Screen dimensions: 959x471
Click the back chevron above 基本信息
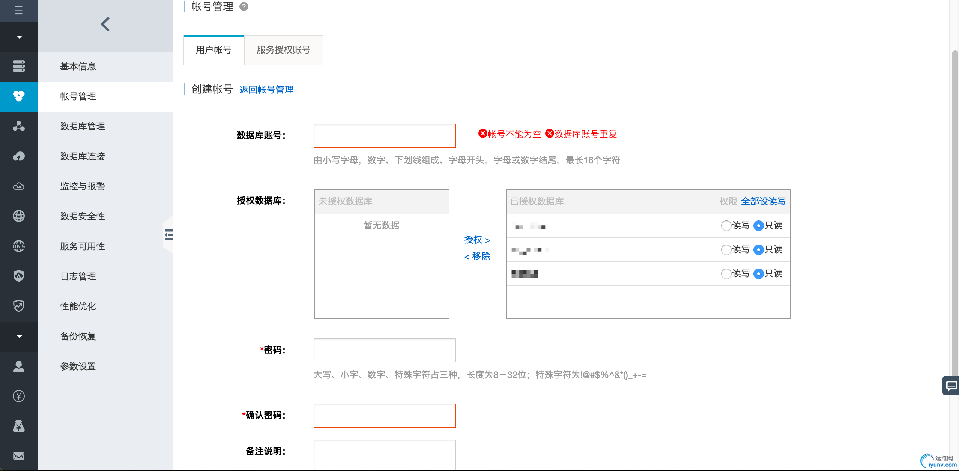tap(105, 24)
